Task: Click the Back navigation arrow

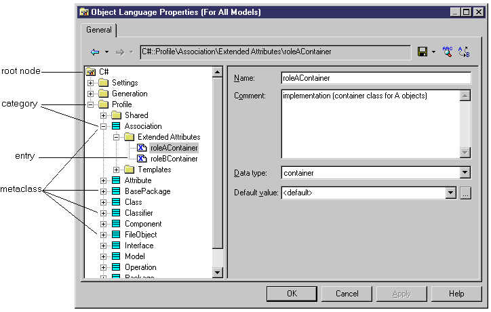Action: pyautogui.click(x=95, y=52)
